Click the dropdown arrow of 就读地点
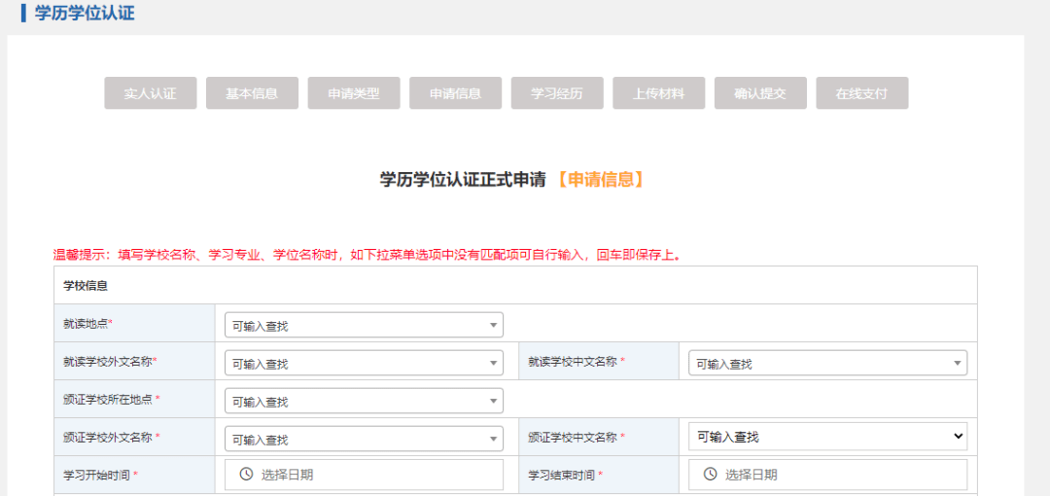The image size is (1050, 496). [x=493, y=325]
